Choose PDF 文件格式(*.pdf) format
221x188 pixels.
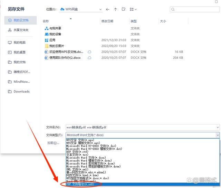coord(143,184)
